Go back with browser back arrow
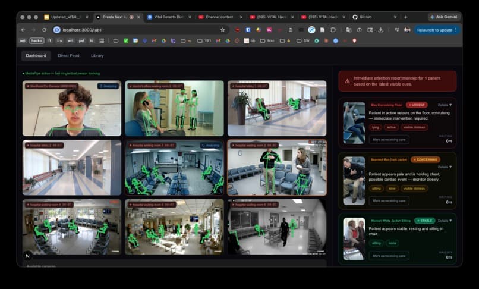 pyautogui.click(x=23, y=30)
